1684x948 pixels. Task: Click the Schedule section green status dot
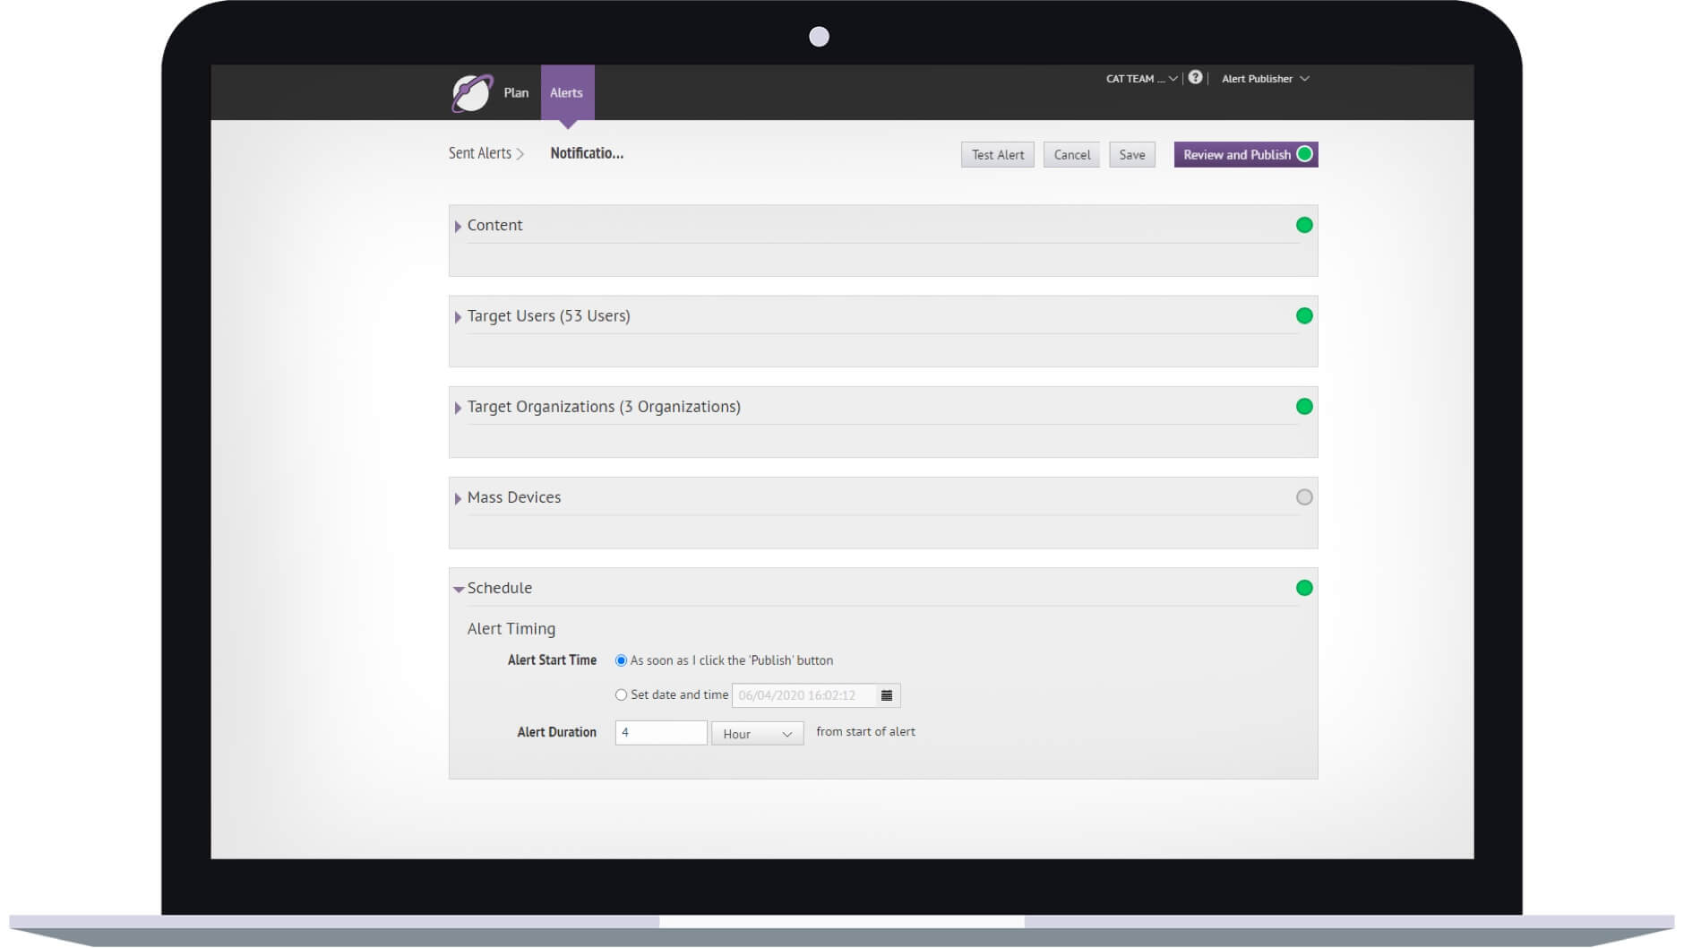[x=1304, y=588]
